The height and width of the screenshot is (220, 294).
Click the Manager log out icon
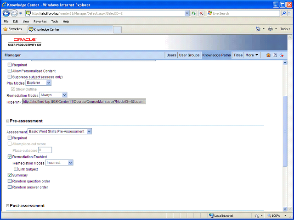tap(282, 55)
